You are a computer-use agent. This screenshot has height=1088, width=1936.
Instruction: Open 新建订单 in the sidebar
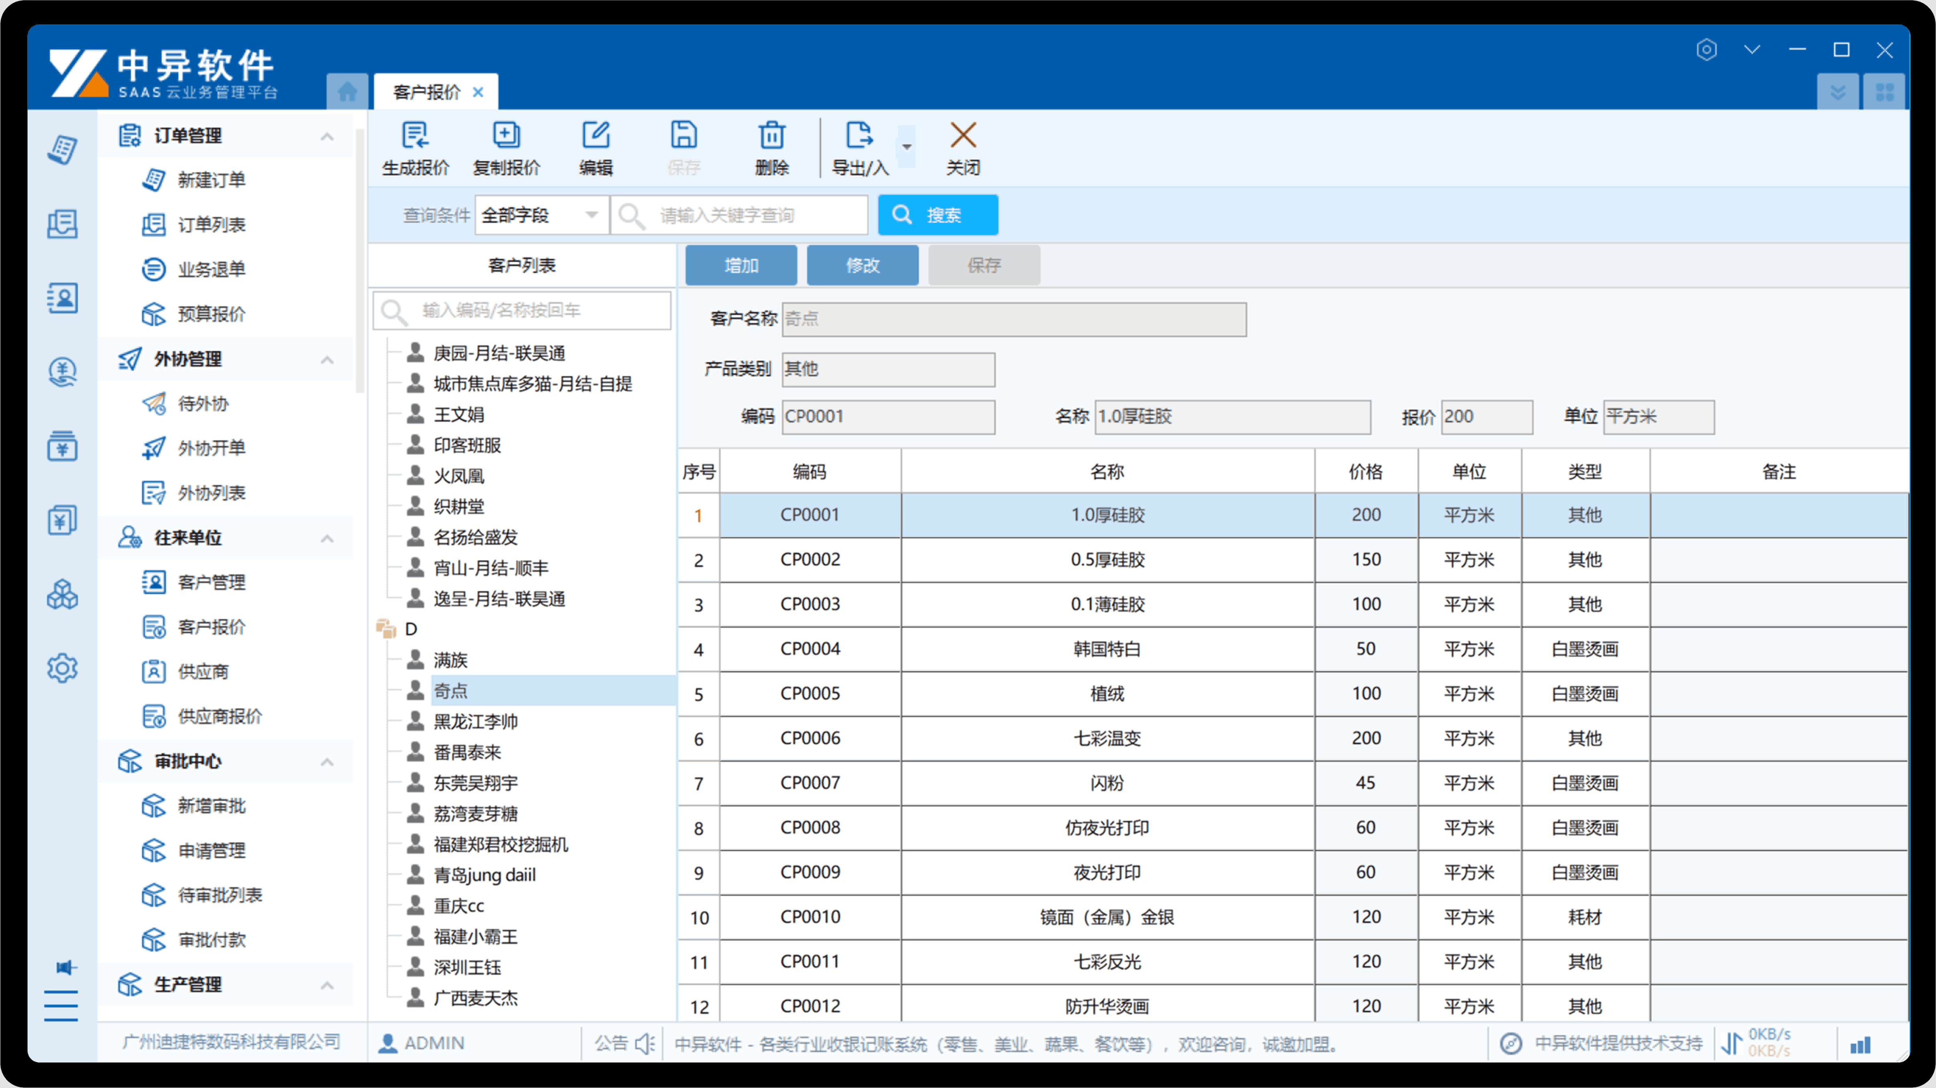point(211,180)
